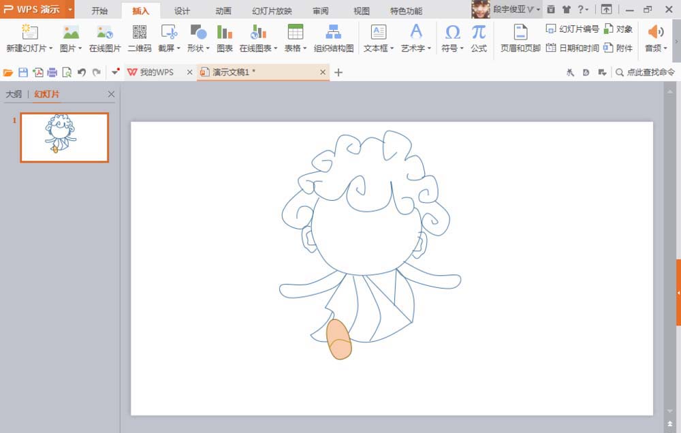Viewport: 681px width, 433px height.
Task: Expand the 表格 dropdown arrow
Action: tap(305, 48)
